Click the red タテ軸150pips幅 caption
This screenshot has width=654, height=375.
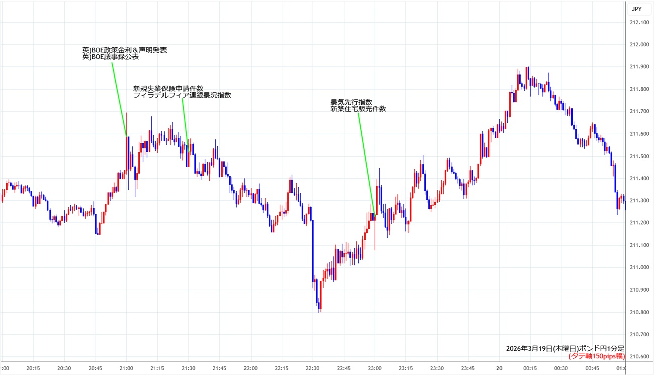tap(596, 356)
